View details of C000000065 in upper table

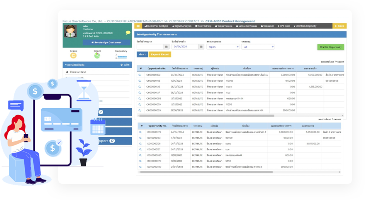[140, 99]
